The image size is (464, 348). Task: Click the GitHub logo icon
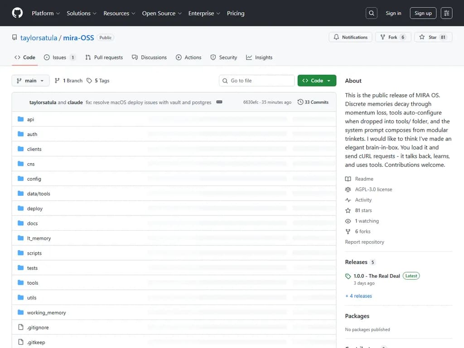[17, 13]
